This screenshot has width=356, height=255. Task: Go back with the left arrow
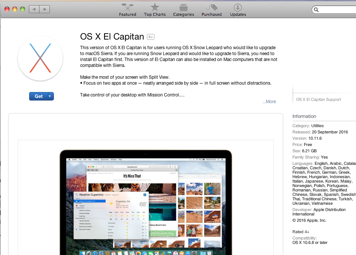coord(34,9)
